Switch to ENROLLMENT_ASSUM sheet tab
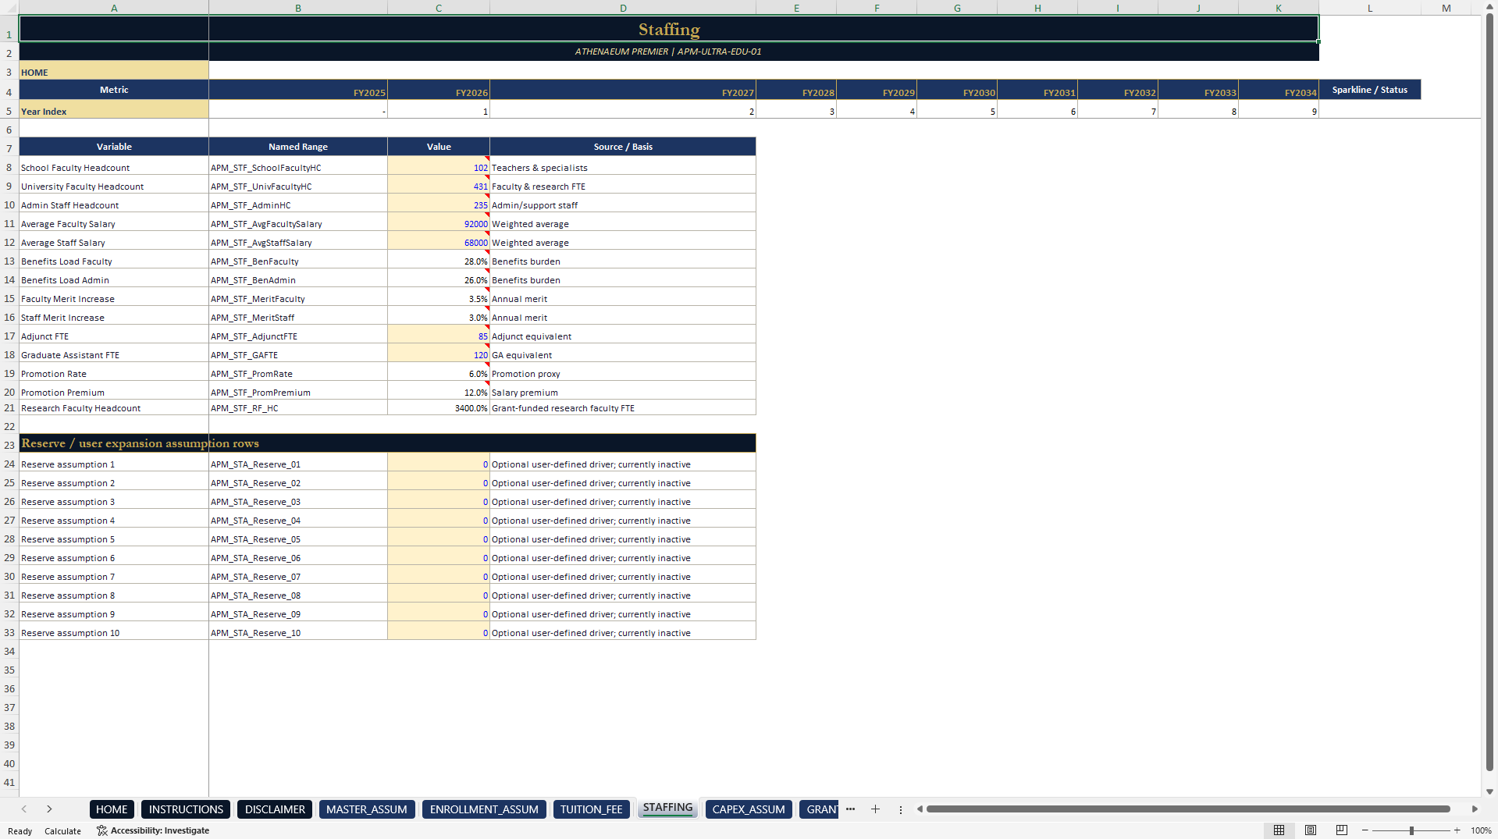1498x839 pixels. pos(484,809)
